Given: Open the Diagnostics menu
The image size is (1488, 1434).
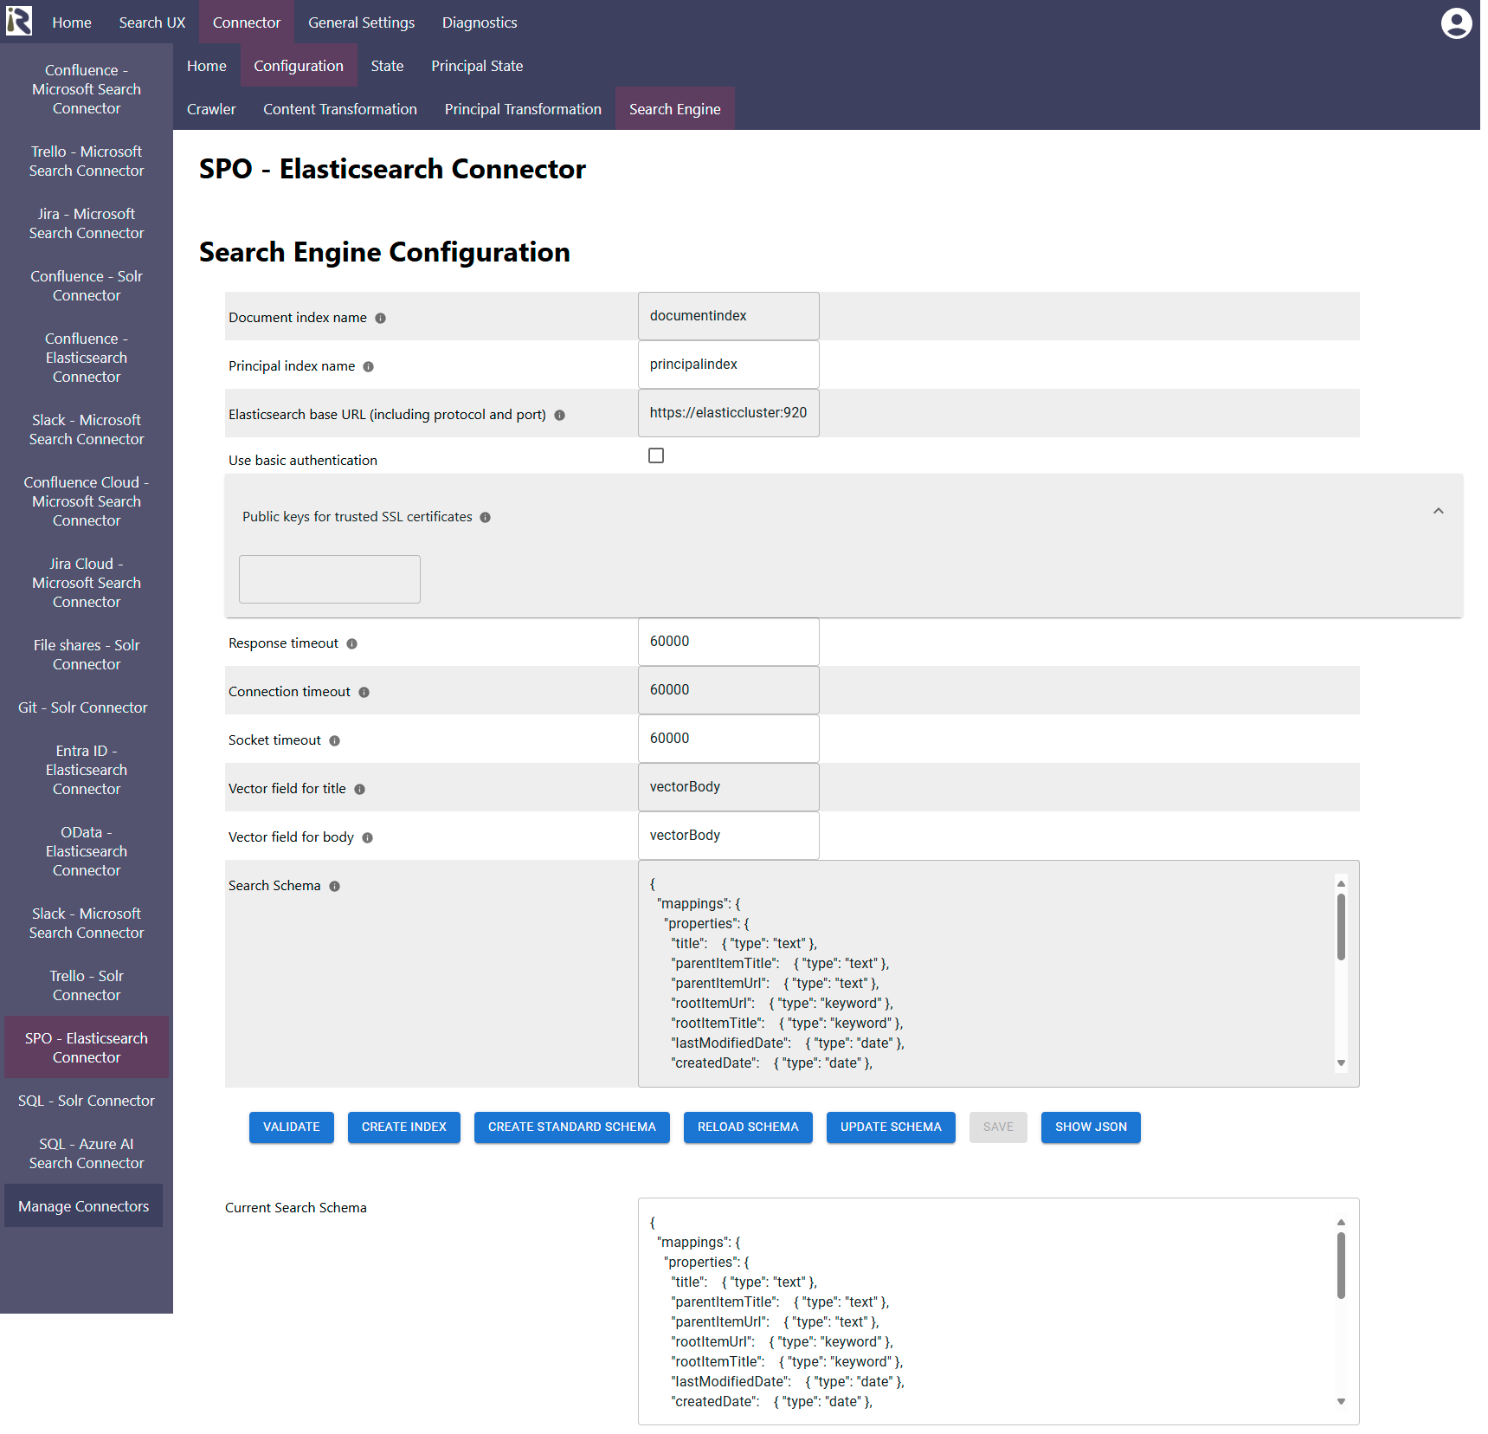Looking at the screenshot, I should [480, 23].
